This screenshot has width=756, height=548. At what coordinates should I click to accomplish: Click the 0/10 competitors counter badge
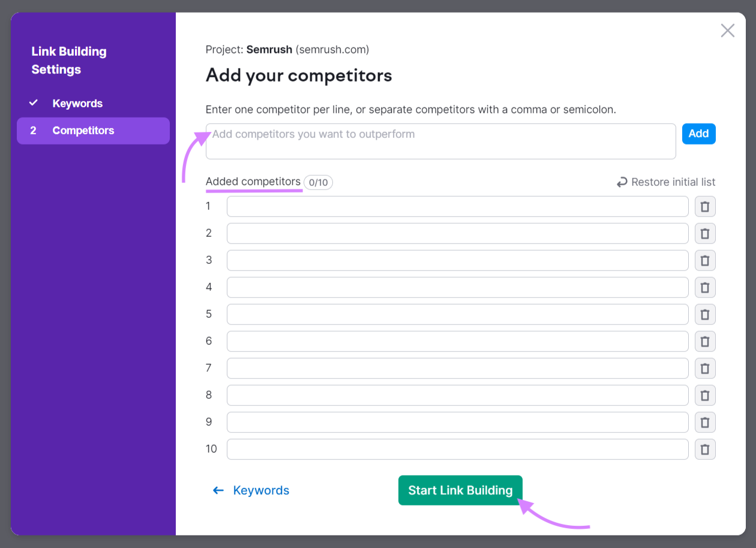point(318,182)
